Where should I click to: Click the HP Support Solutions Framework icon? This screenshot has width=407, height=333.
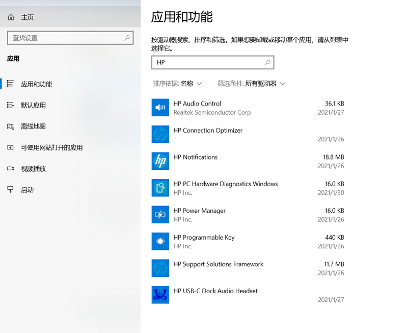160,268
